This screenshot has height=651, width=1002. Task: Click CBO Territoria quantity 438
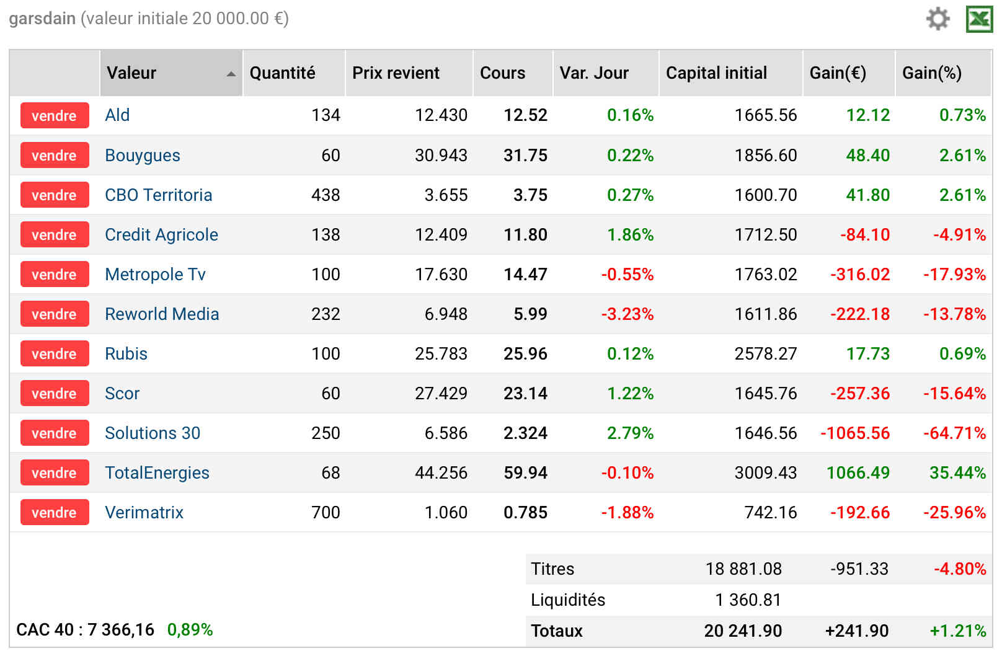point(326,195)
